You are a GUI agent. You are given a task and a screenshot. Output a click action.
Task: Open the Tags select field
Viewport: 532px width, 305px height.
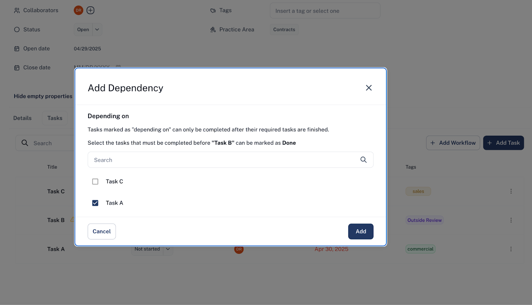325,11
